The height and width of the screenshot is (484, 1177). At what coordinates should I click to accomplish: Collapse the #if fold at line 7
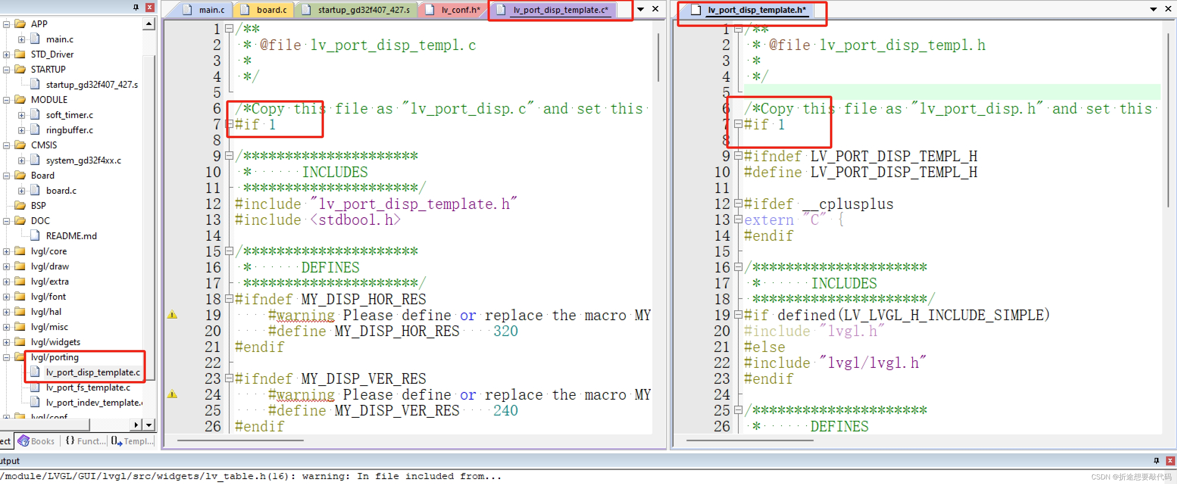[229, 124]
